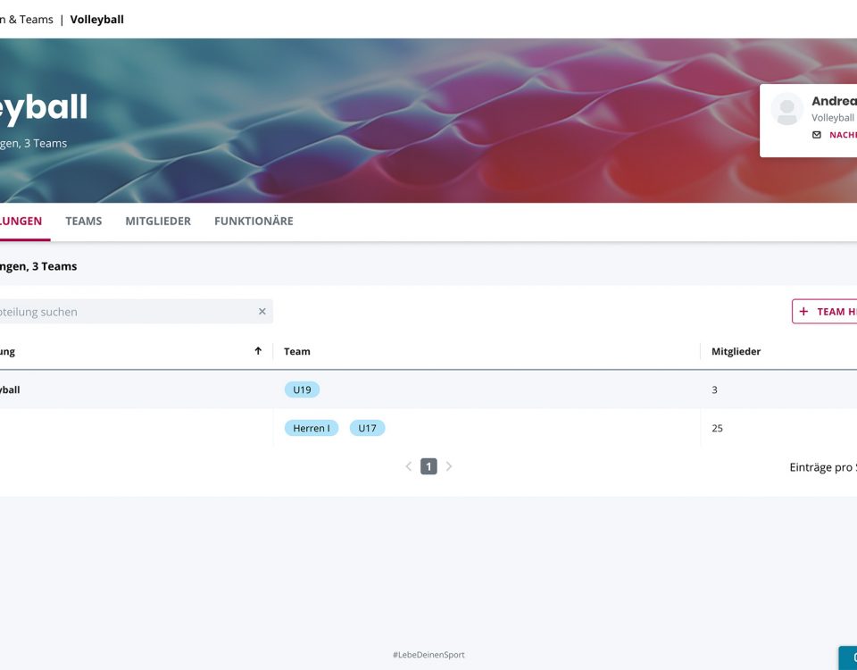Click the Volleyball breadcrumb at top
This screenshot has height=670, width=857.
click(96, 19)
